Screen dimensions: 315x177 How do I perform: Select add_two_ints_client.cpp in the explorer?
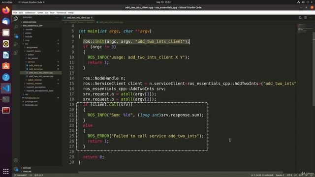pyautogui.click(x=41, y=73)
